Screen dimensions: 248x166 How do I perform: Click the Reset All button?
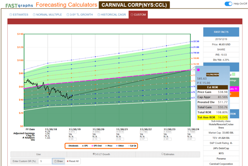point(72,161)
